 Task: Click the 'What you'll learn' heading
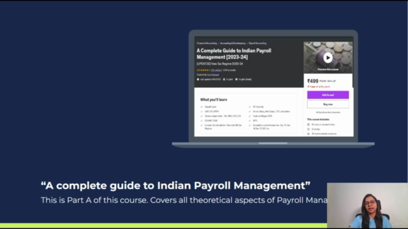(214, 100)
